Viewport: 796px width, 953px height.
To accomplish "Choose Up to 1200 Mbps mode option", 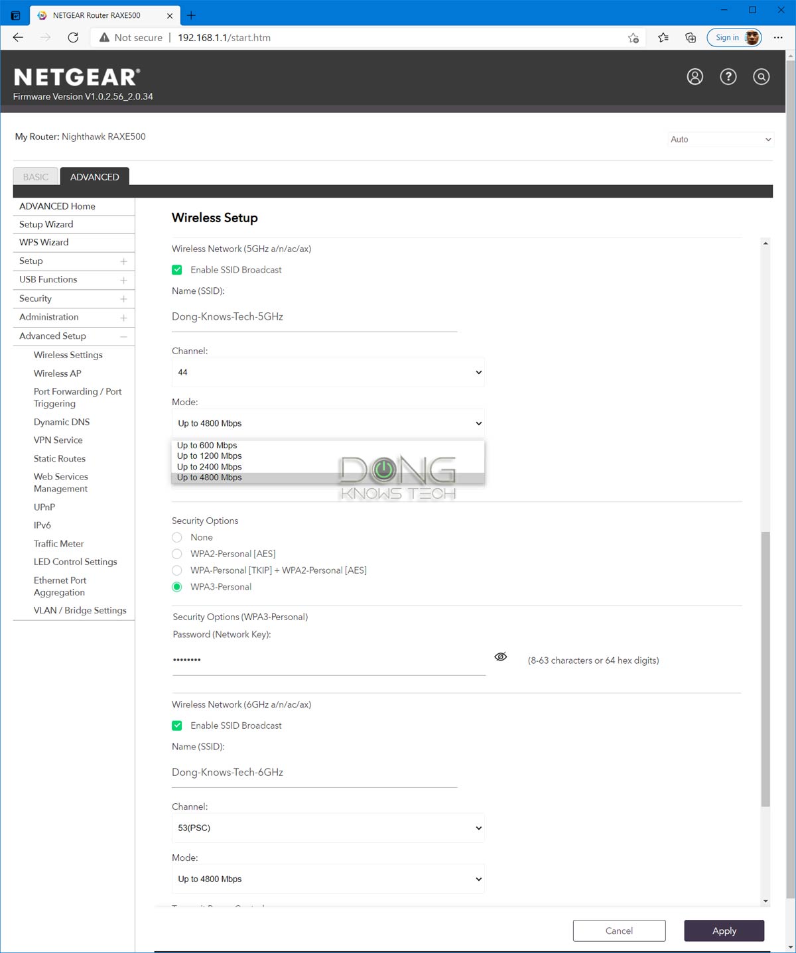I will coord(210,456).
